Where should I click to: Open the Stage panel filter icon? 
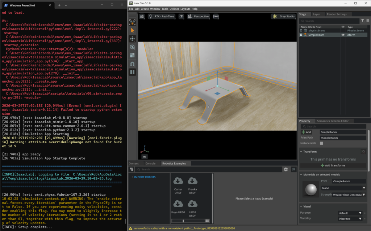coord(363,21)
